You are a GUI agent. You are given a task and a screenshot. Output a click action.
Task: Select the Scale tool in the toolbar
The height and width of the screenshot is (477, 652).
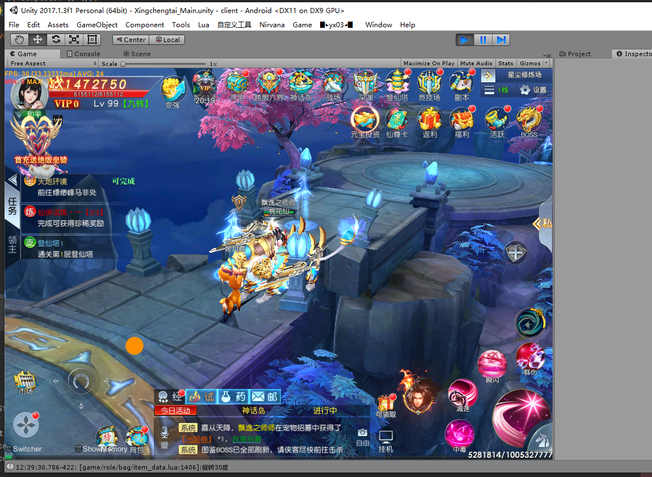(74, 40)
